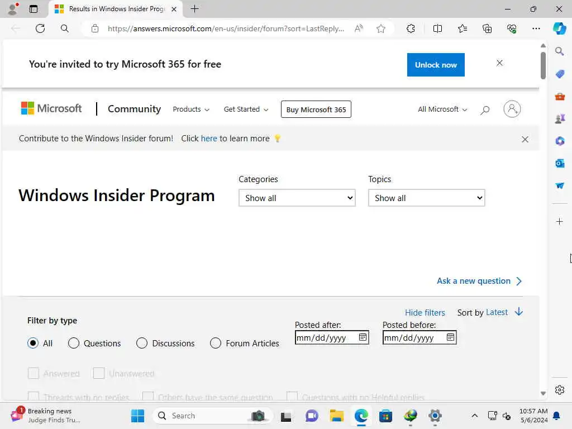
Task: Change Sort by Latest option
Action: pyautogui.click(x=497, y=312)
